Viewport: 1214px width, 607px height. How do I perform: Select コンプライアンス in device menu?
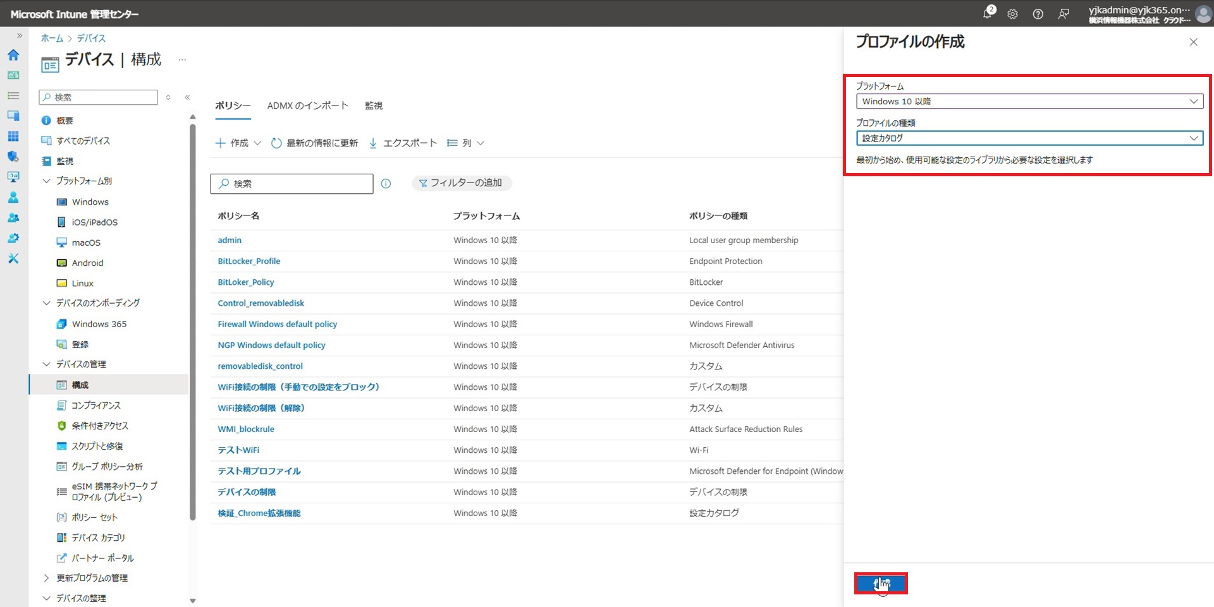click(95, 406)
